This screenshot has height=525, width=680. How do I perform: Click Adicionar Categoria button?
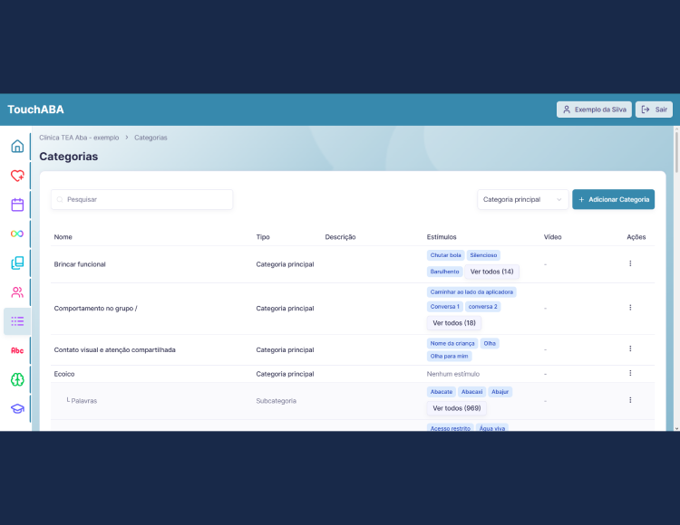coord(613,199)
